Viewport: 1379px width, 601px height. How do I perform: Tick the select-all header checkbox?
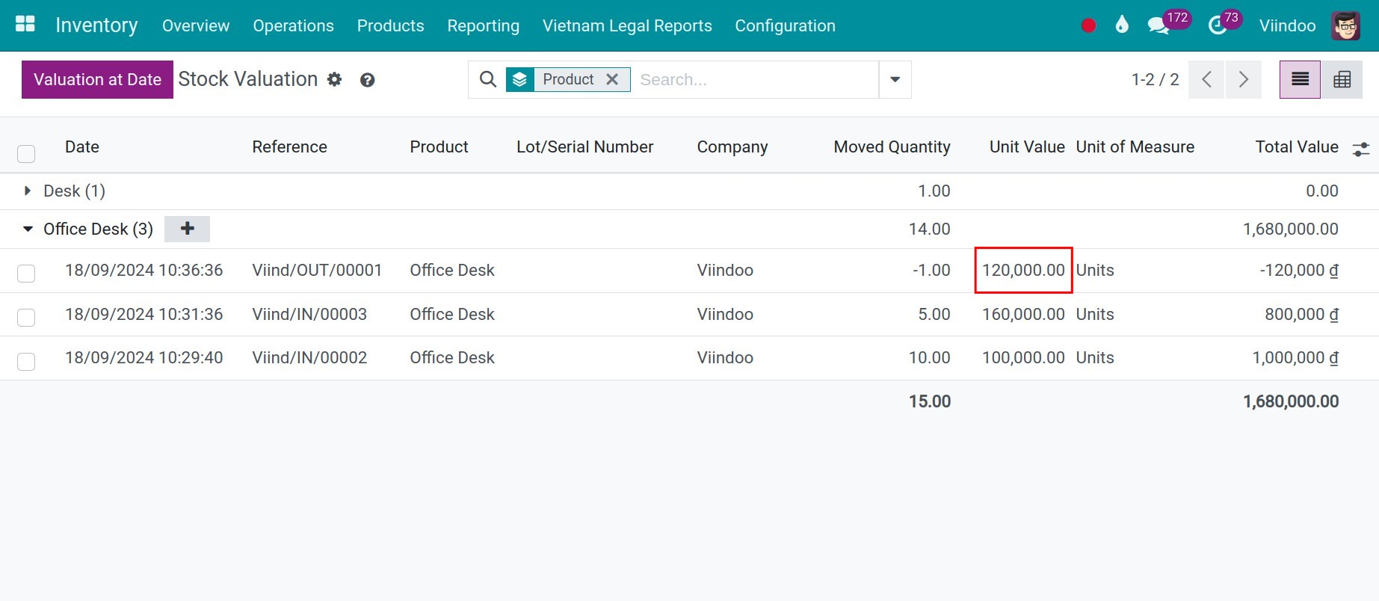tap(26, 154)
